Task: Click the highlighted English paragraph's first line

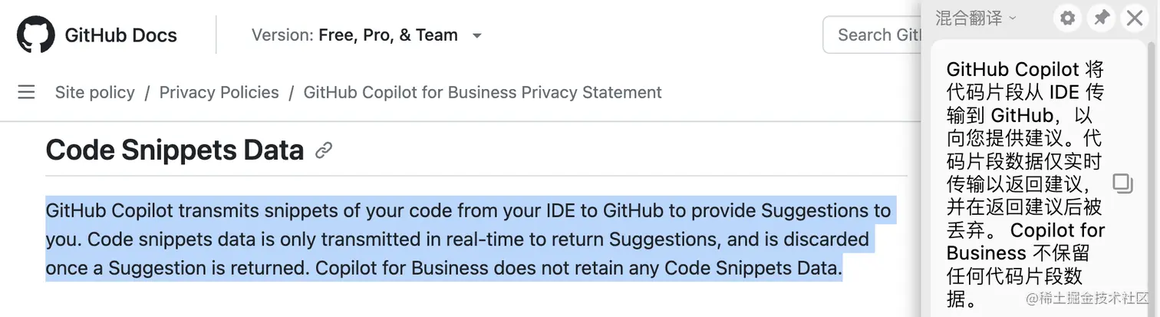Action: point(468,210)
